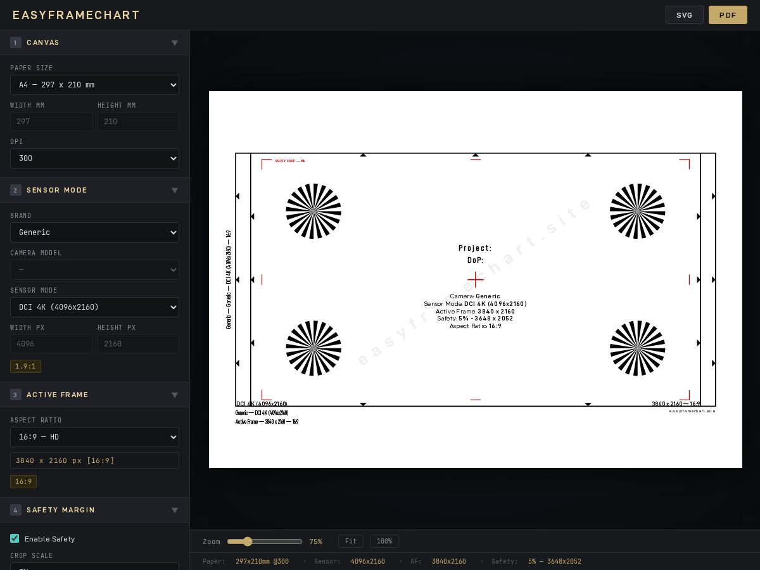The height and width of the screenshot is (570, 760).
Task: Click the Fit zoom button
Action: 351,541
